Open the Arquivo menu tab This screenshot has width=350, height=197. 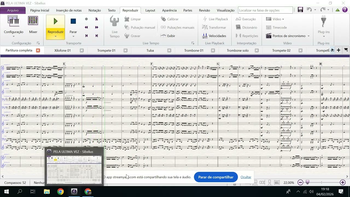(13, 10)
